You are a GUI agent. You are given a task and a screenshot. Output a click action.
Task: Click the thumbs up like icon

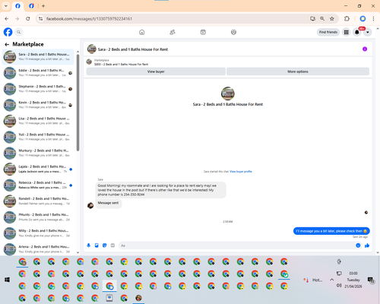pyautogui.click(x=367, y=245)
